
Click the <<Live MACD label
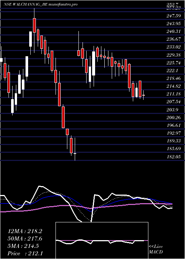156,249
